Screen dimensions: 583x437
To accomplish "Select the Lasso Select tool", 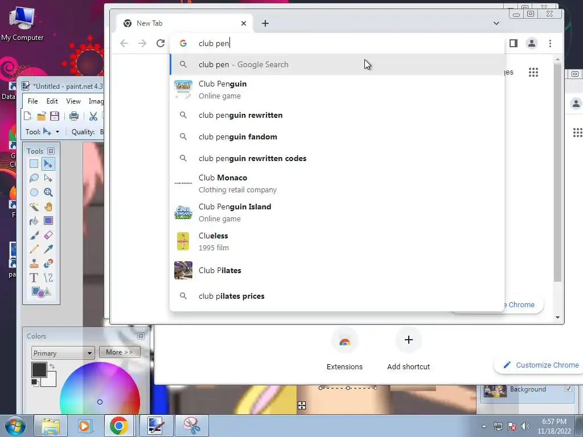I will point(34,178).
